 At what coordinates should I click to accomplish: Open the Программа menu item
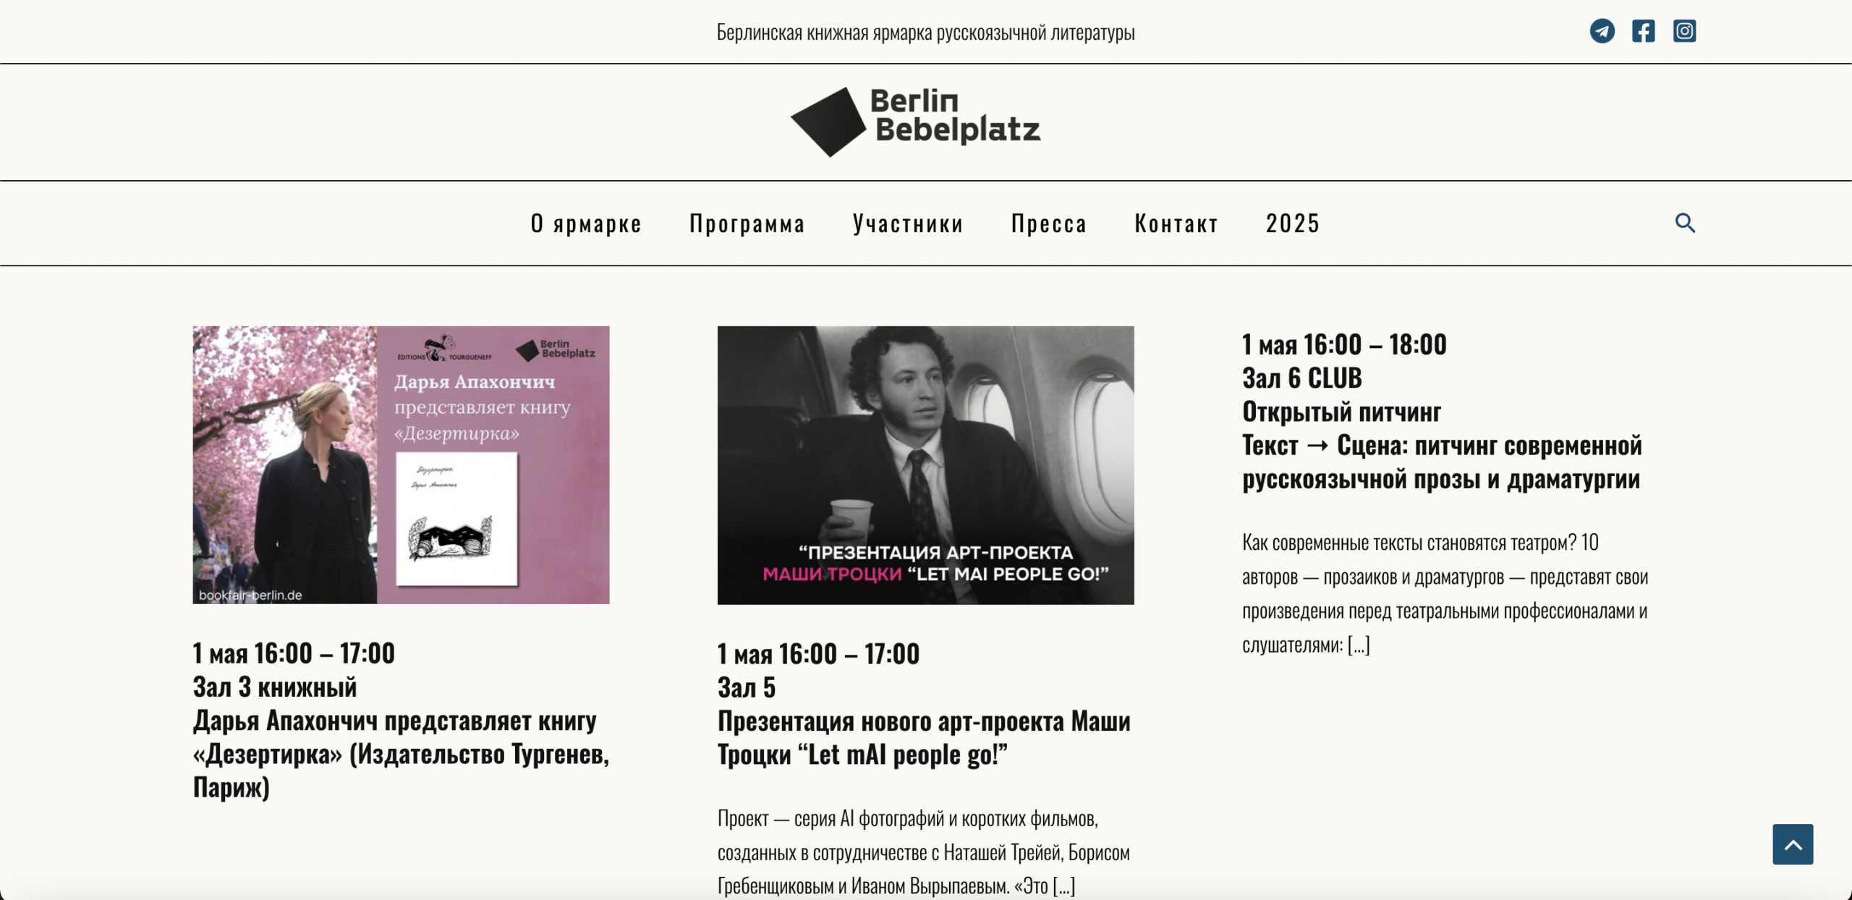click(747, 223)
